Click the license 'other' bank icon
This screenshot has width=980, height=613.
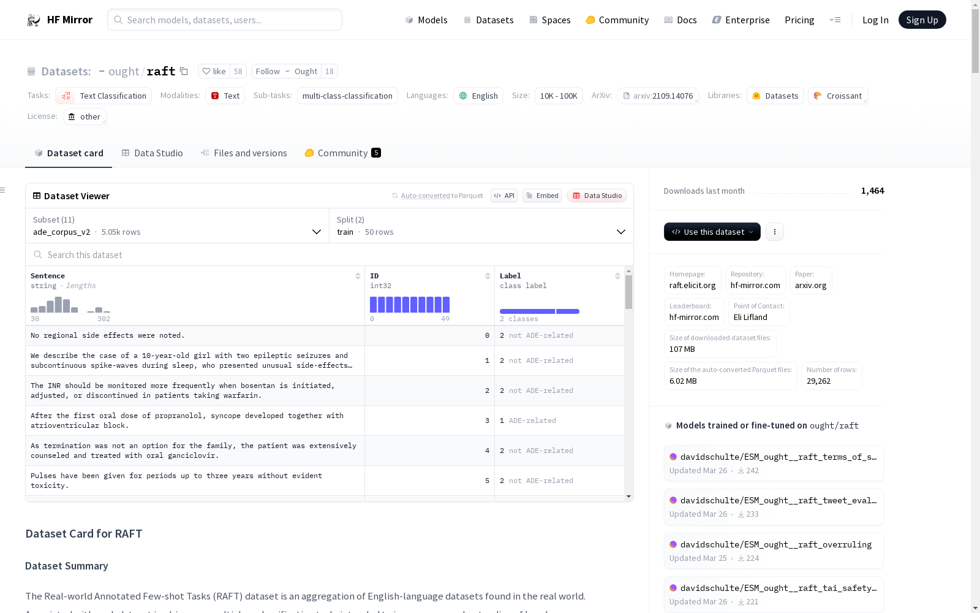coord(72,116)
